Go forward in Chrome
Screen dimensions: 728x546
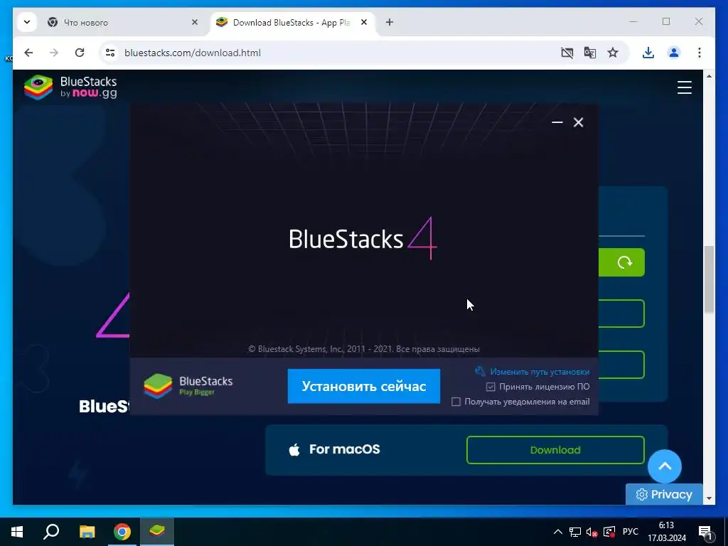(54, 53)
